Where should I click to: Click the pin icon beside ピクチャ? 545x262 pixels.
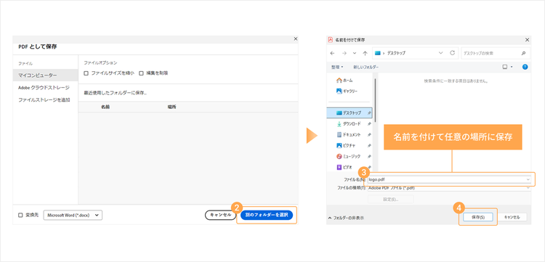click(368, 145)
